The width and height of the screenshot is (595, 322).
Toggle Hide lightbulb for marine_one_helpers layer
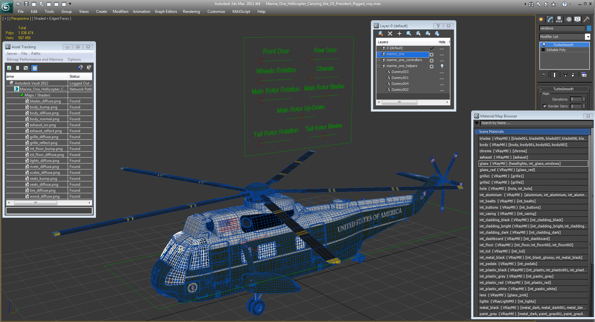tap(442, 66)
